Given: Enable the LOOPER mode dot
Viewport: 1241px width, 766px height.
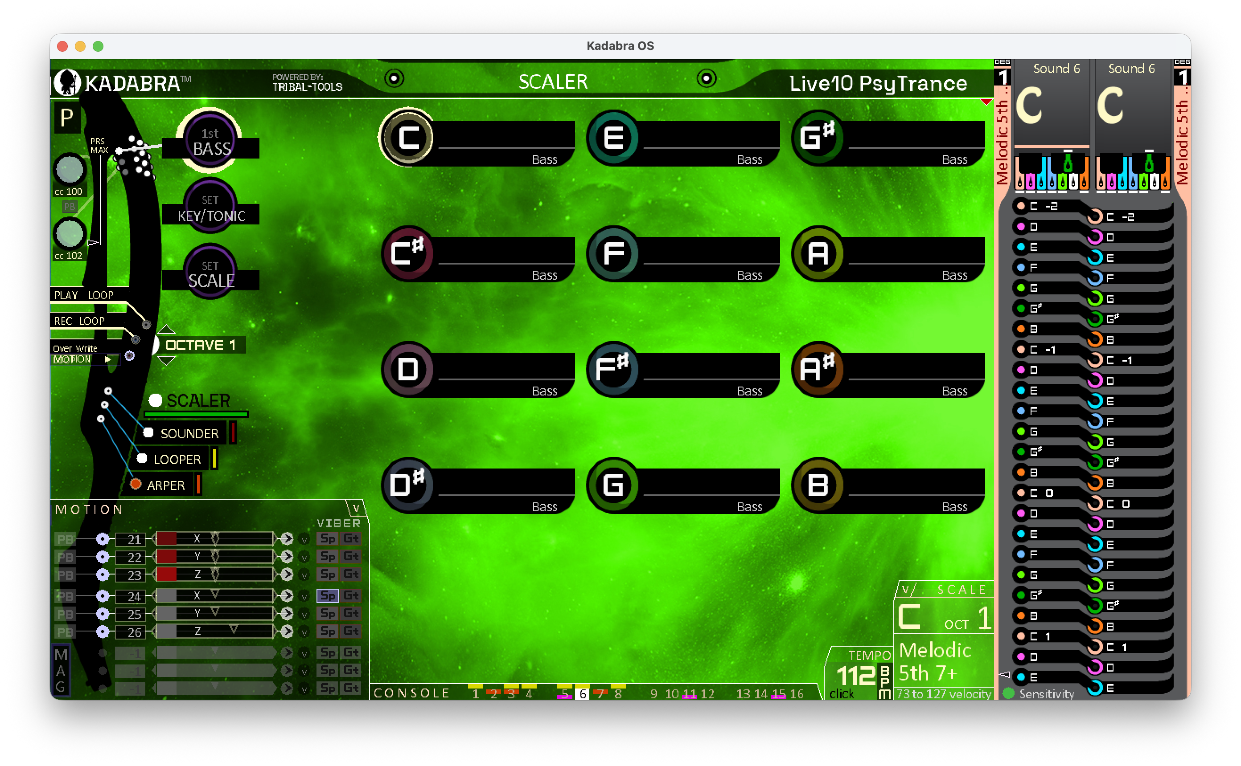Looking at the screenshot, I should pos(142,459).
